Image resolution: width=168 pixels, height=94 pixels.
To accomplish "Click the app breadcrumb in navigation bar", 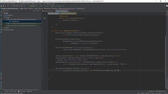I will point(22,9).
